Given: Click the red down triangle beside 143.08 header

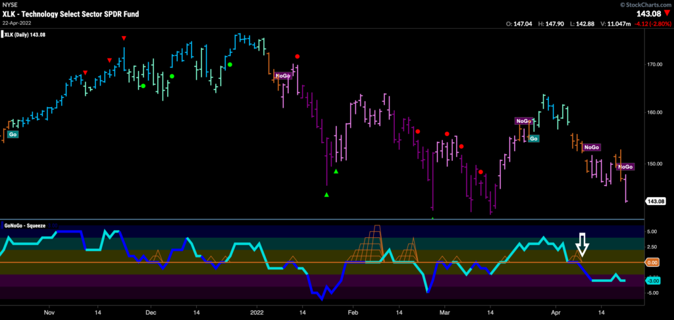Looking at the screenshot, I should coord(665,14).
